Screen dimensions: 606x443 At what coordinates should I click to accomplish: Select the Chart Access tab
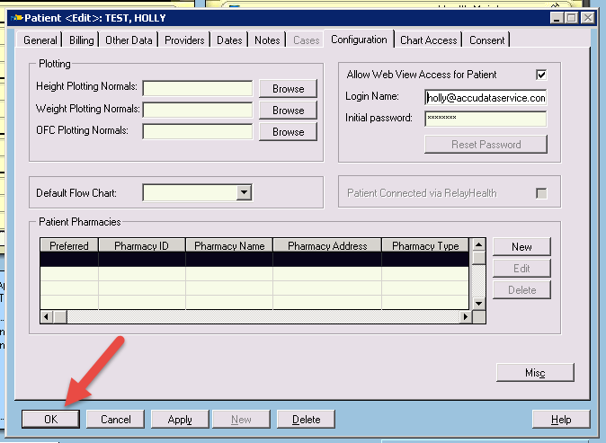tap(428, 40)
